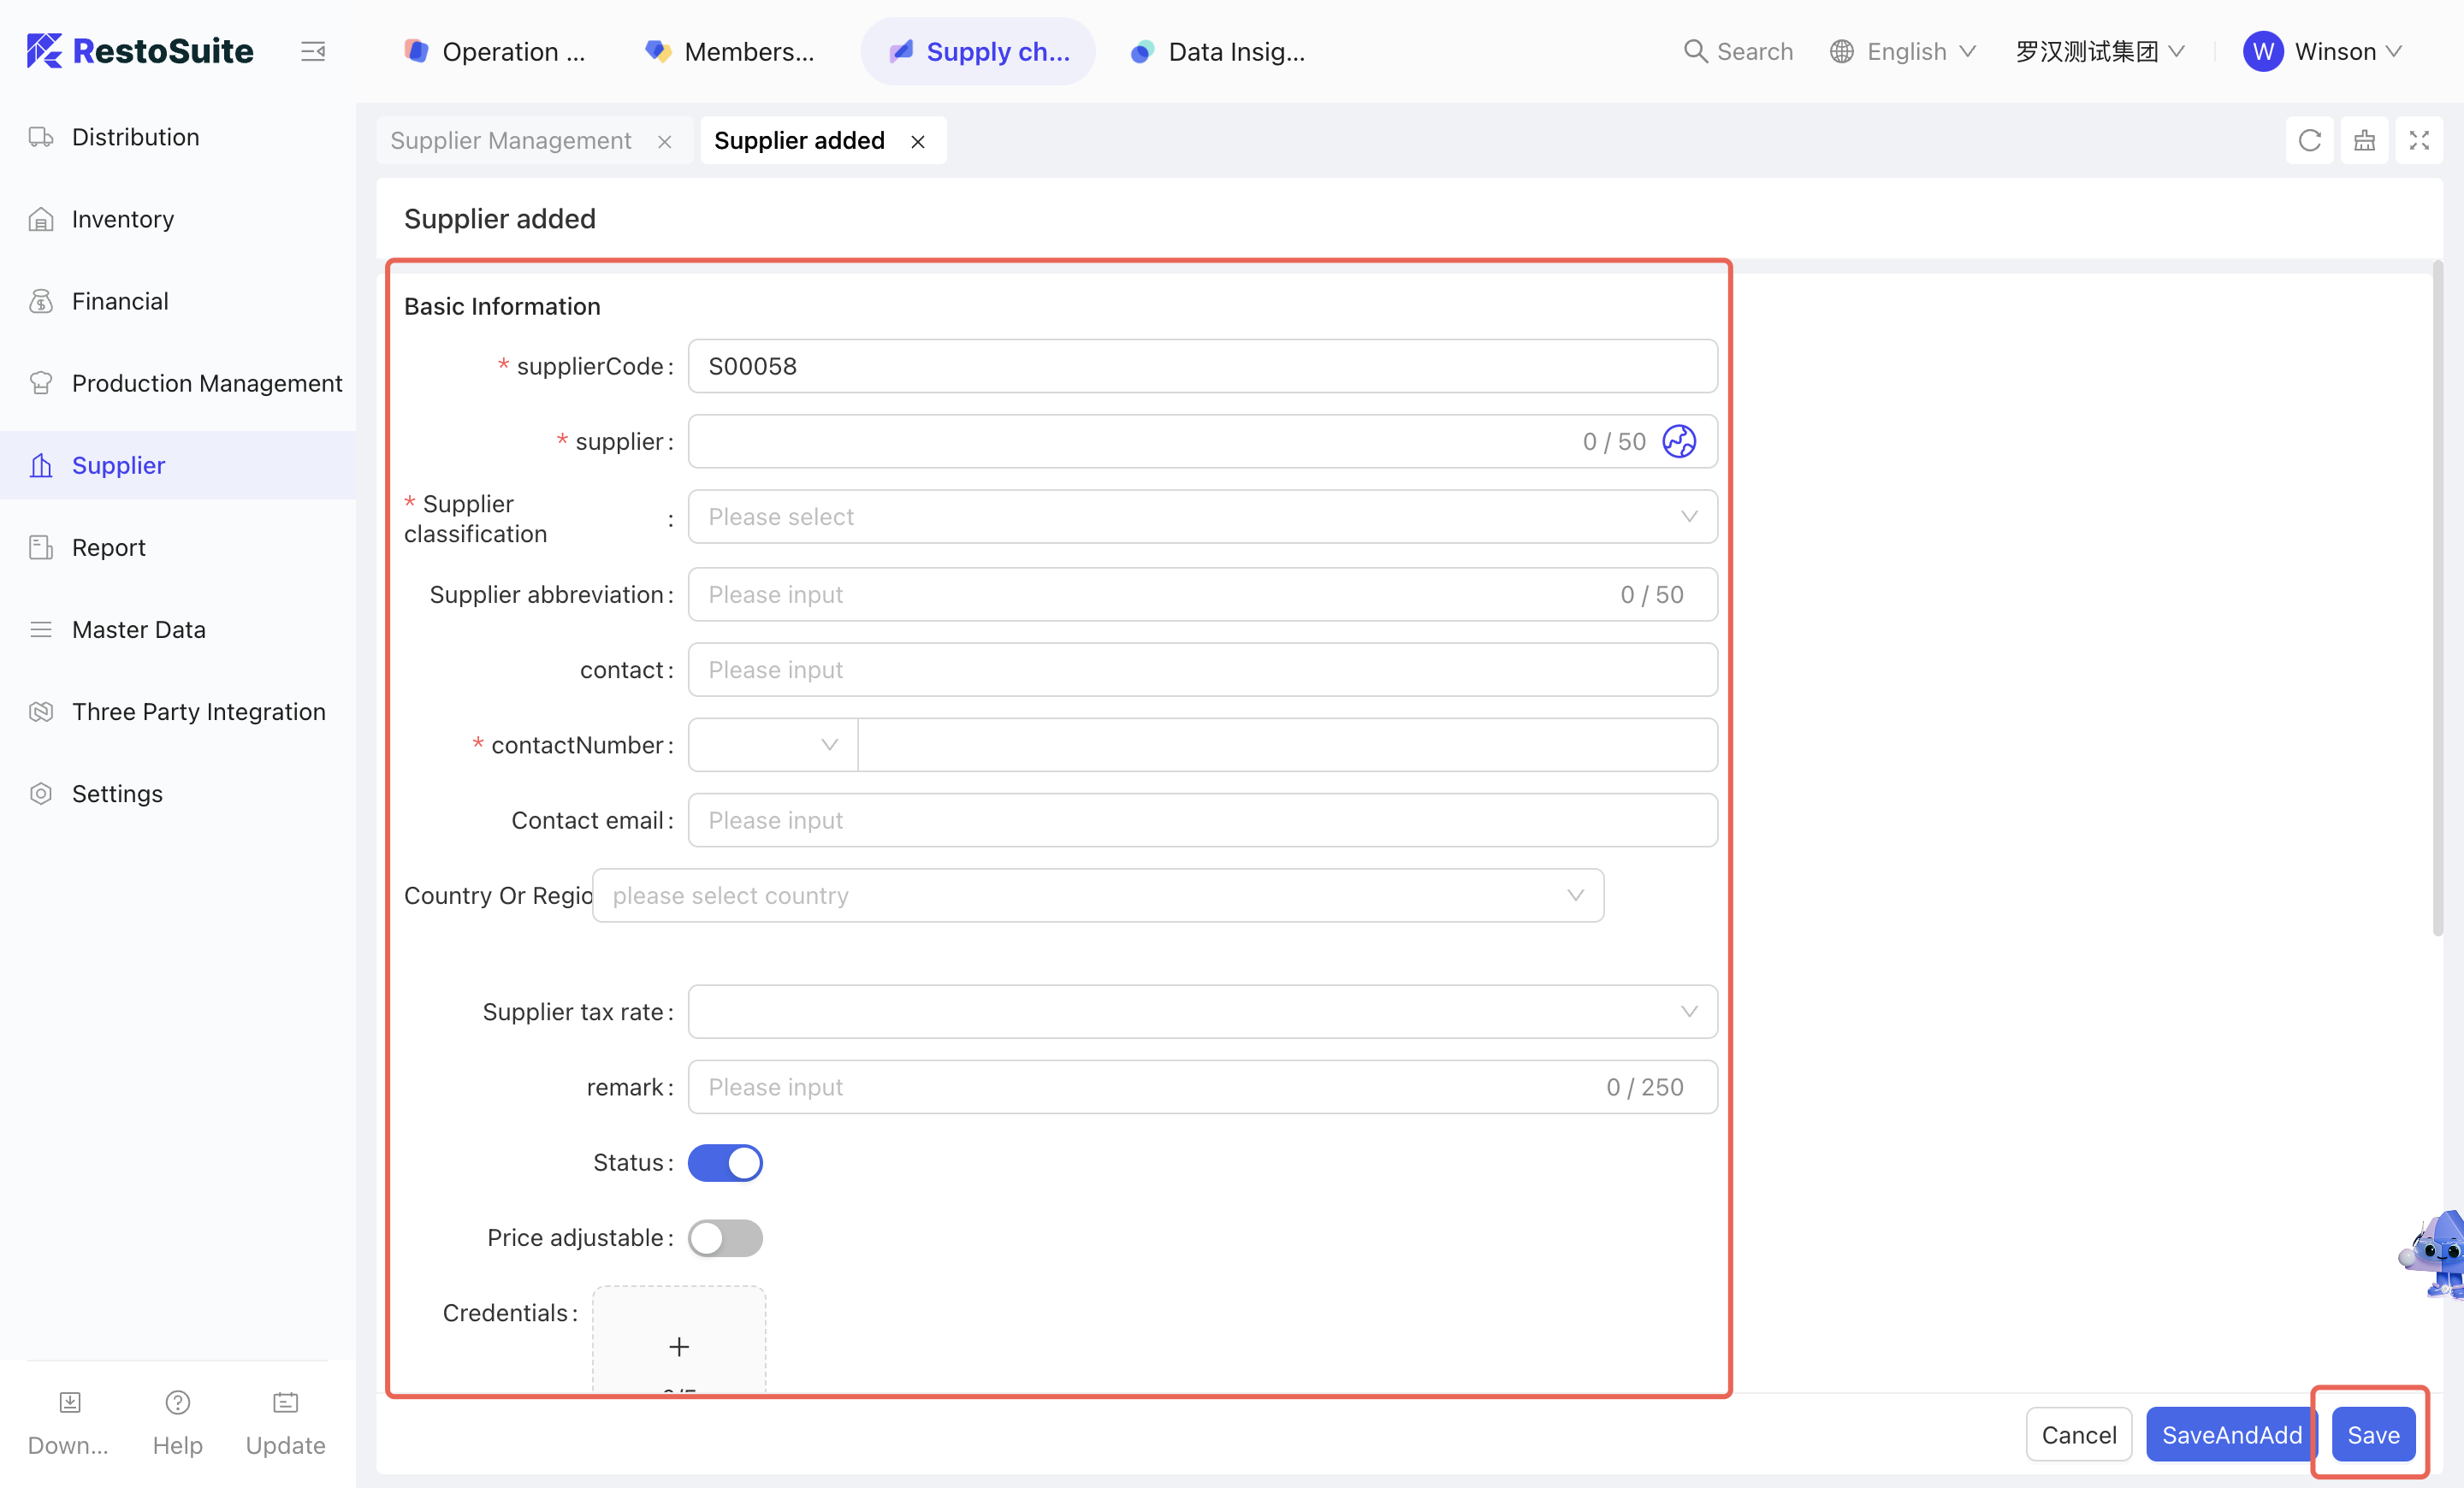The image size is (2464, 1488).
Task: Click the Update icon in sidebar footer
Action: [x=285, y=1402]
